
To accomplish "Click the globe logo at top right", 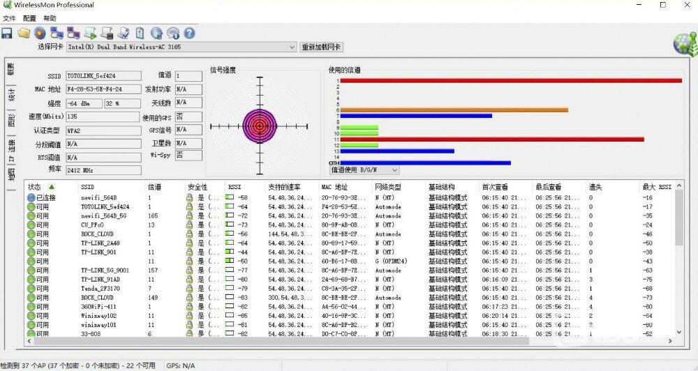I will (685, 45).
